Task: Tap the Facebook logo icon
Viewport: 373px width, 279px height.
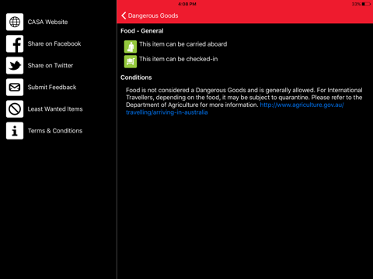Action: (x=15, y=43)
